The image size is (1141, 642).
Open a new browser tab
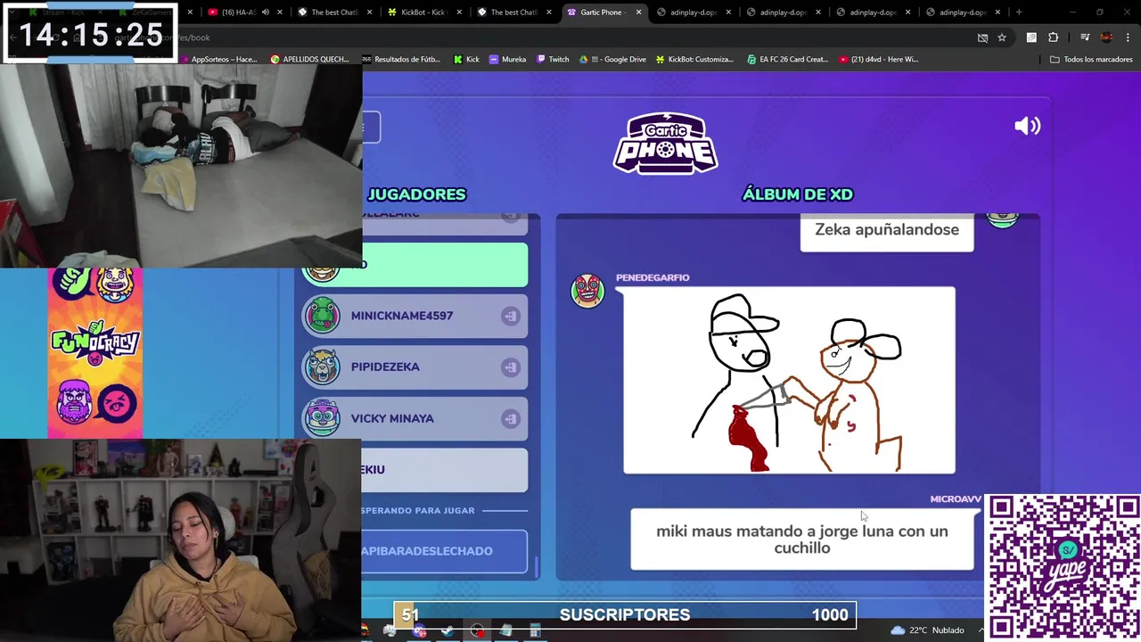(x=1019, y=12)
